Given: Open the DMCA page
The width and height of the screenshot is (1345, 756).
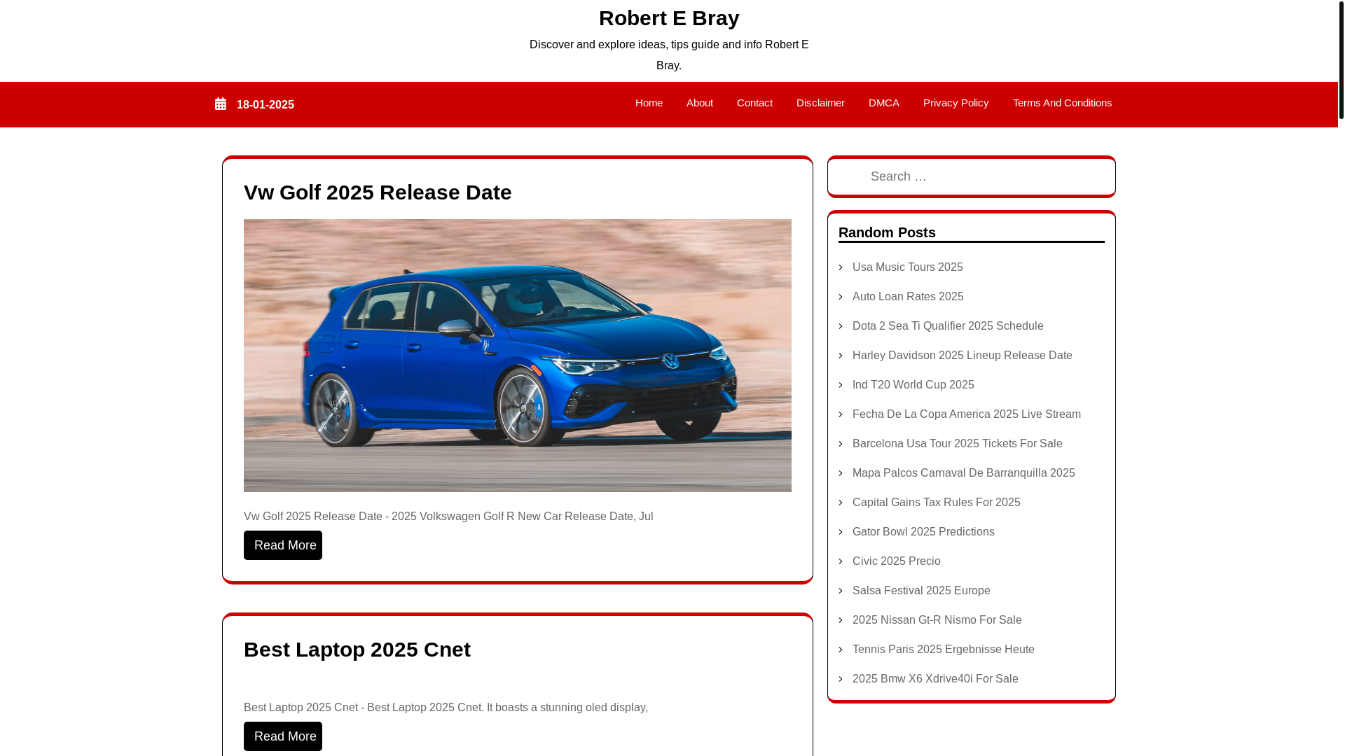Looking at the screenshot, I should (884, 103).
